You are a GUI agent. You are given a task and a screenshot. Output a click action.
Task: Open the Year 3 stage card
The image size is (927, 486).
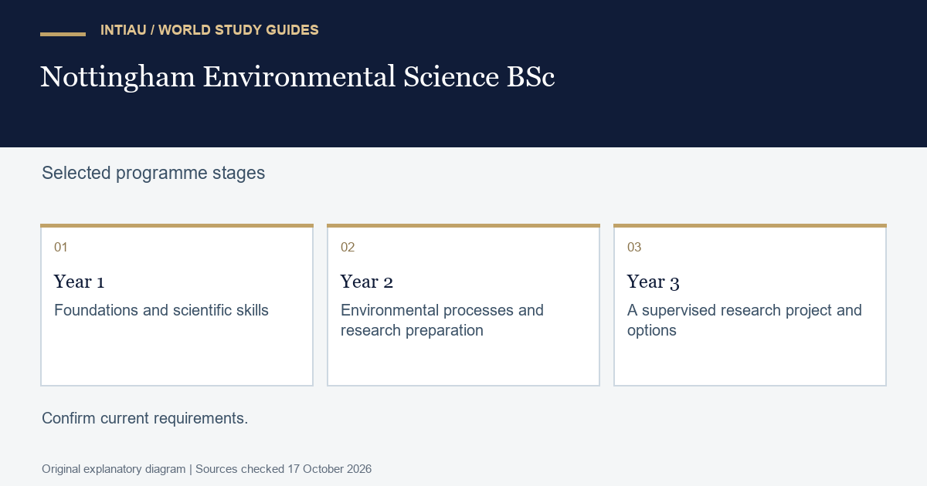750,305
